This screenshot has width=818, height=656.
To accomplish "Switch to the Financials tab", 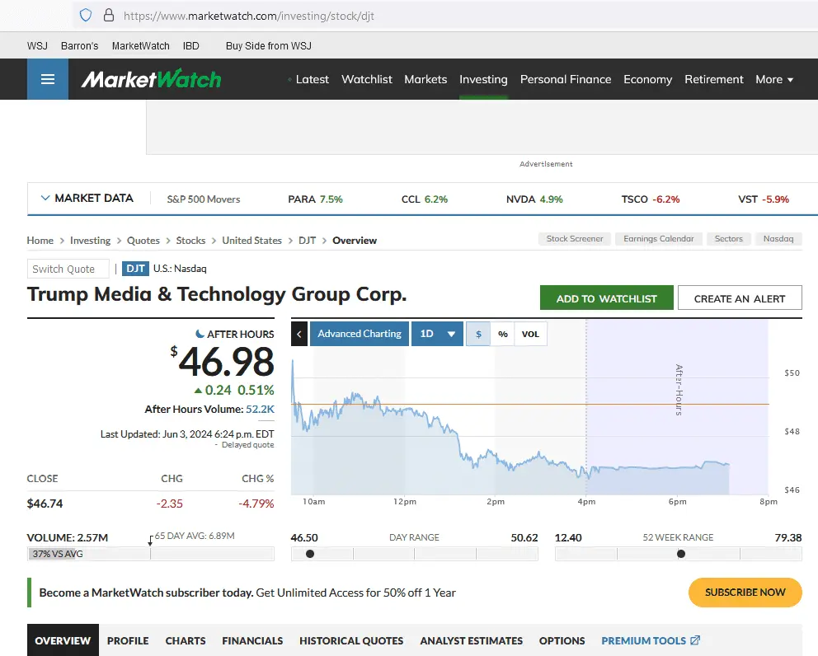I will point(252,640).
